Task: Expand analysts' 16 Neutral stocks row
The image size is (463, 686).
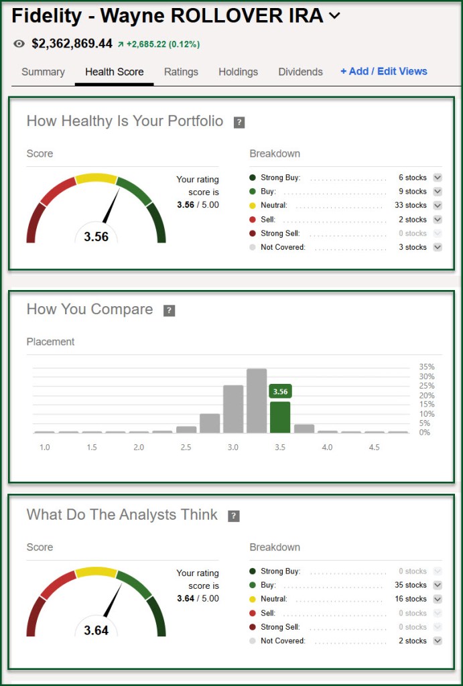Action: coord(437,599)
